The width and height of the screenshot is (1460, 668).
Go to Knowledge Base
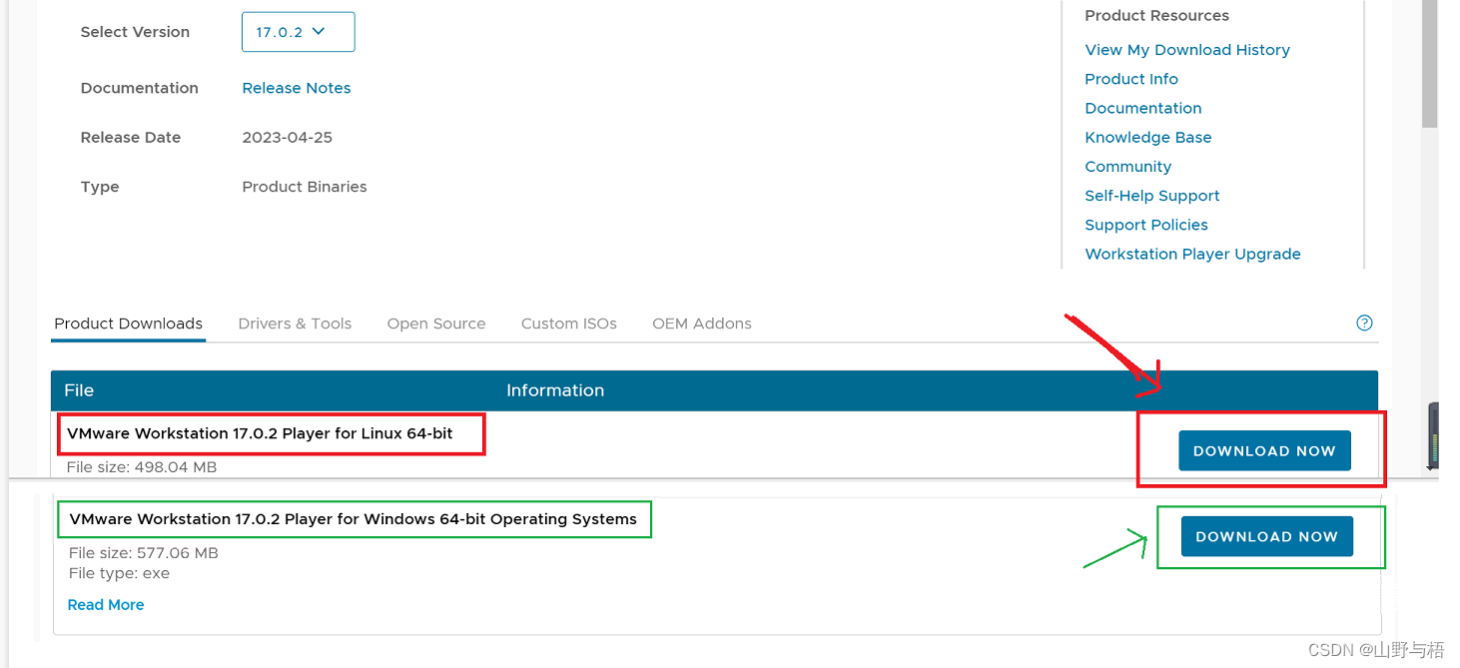point(1148,137)
